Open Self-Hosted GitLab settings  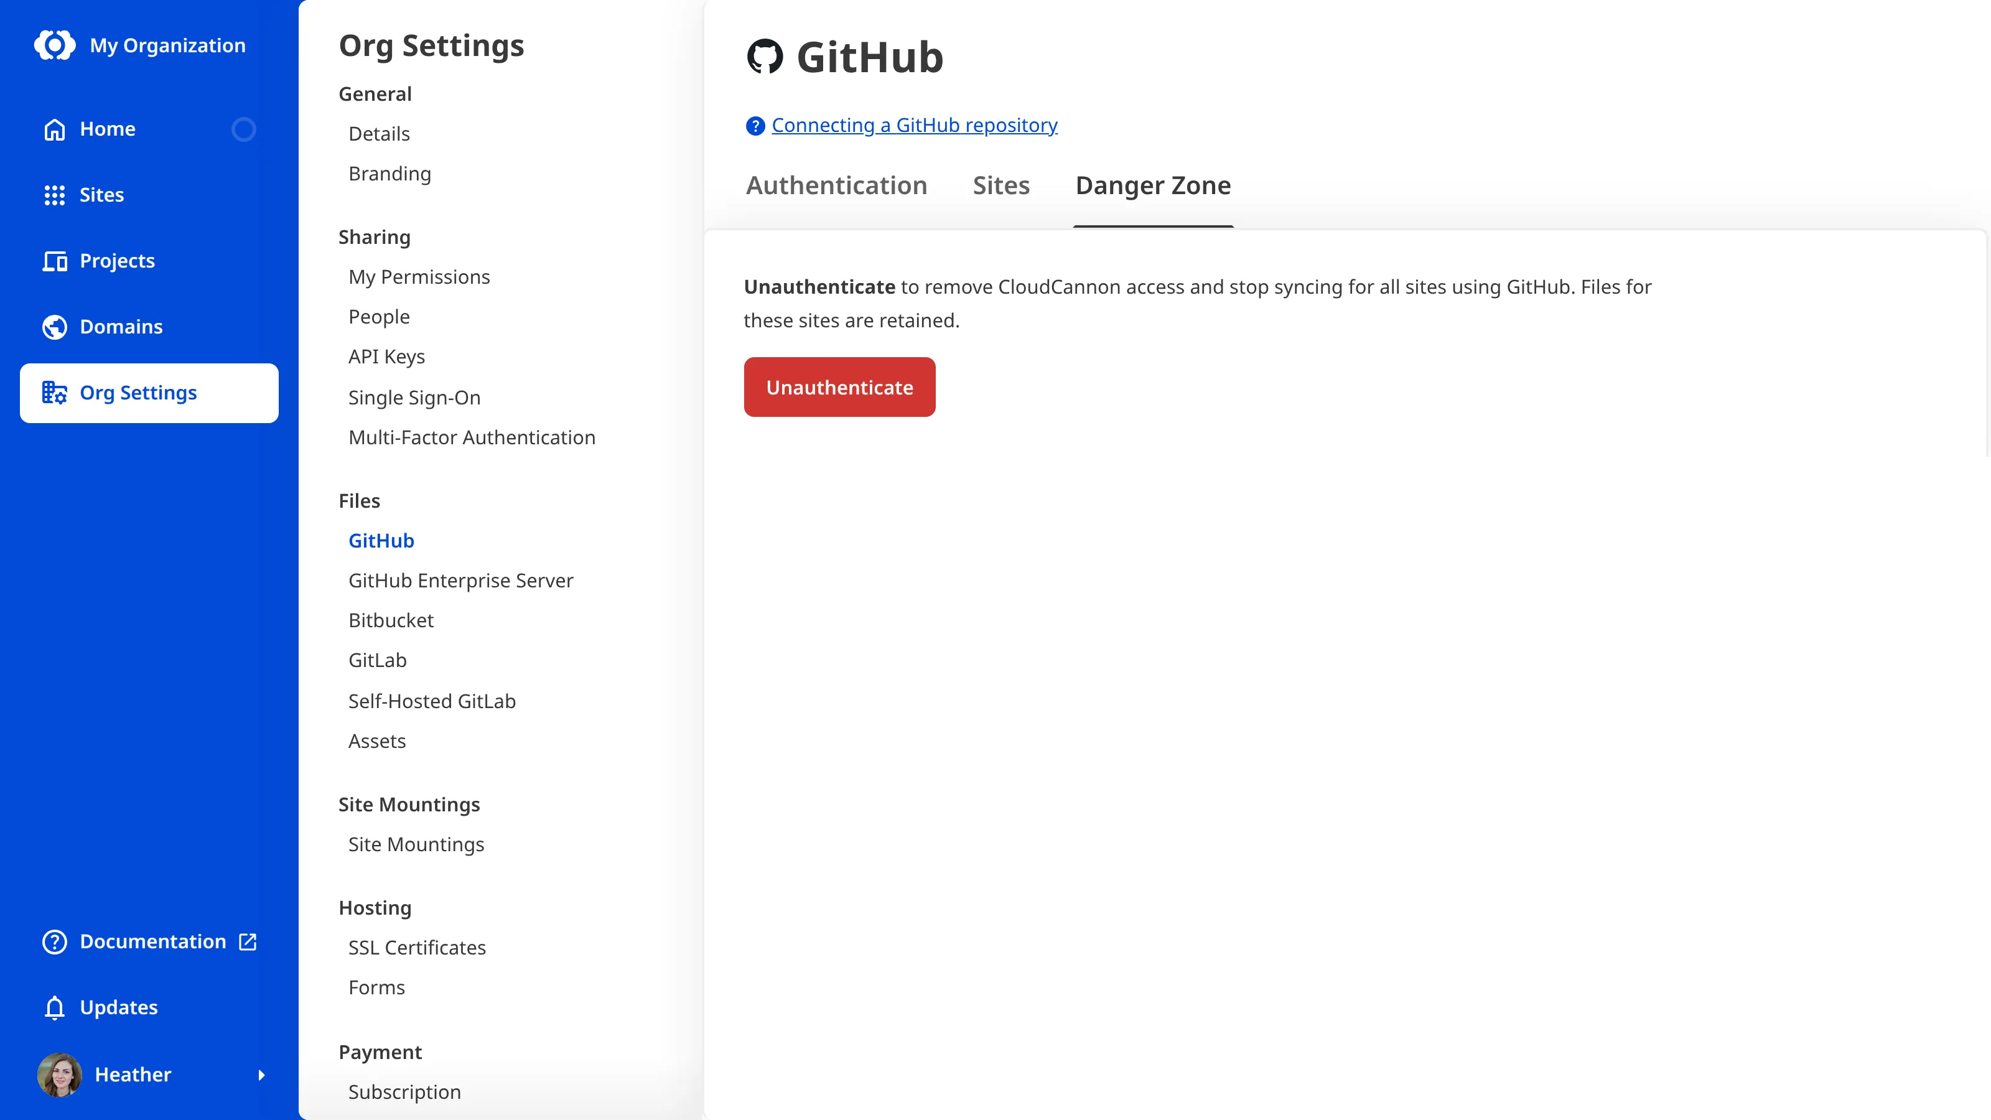coord(432,701)
